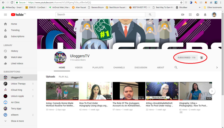Open the 5:09 ulography video thumbnail
This screenshot has width=224, height=128.
[96, 91]
